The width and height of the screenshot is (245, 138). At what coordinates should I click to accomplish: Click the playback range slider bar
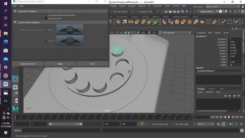[x=65, y=124]
